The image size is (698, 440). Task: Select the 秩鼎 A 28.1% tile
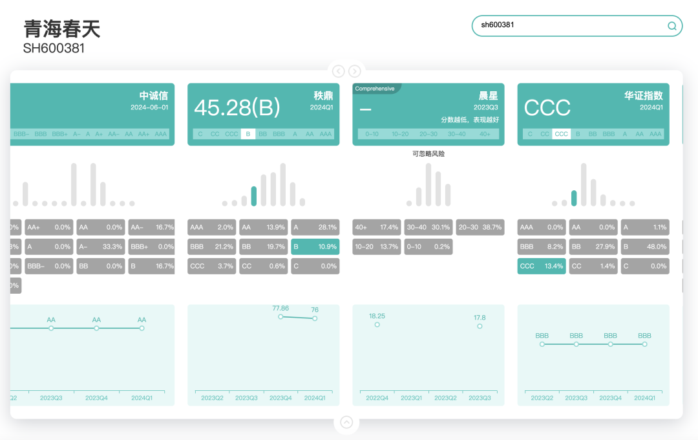[x=315, y=227]
